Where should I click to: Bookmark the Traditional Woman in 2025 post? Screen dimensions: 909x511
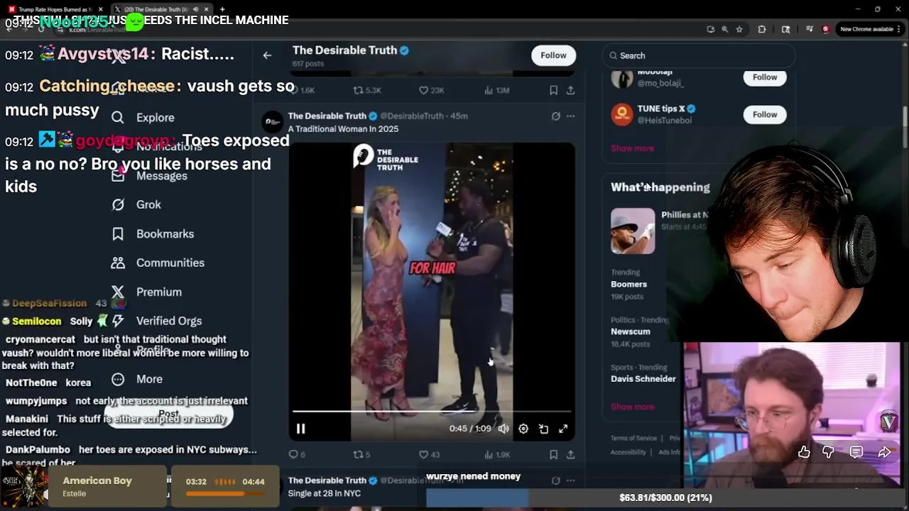(553, 454)
